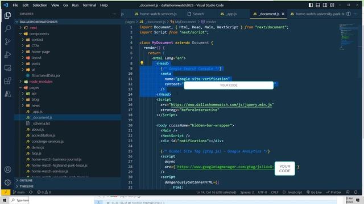Open the Extensions view
Screen dimensions: 364x204
7,80
